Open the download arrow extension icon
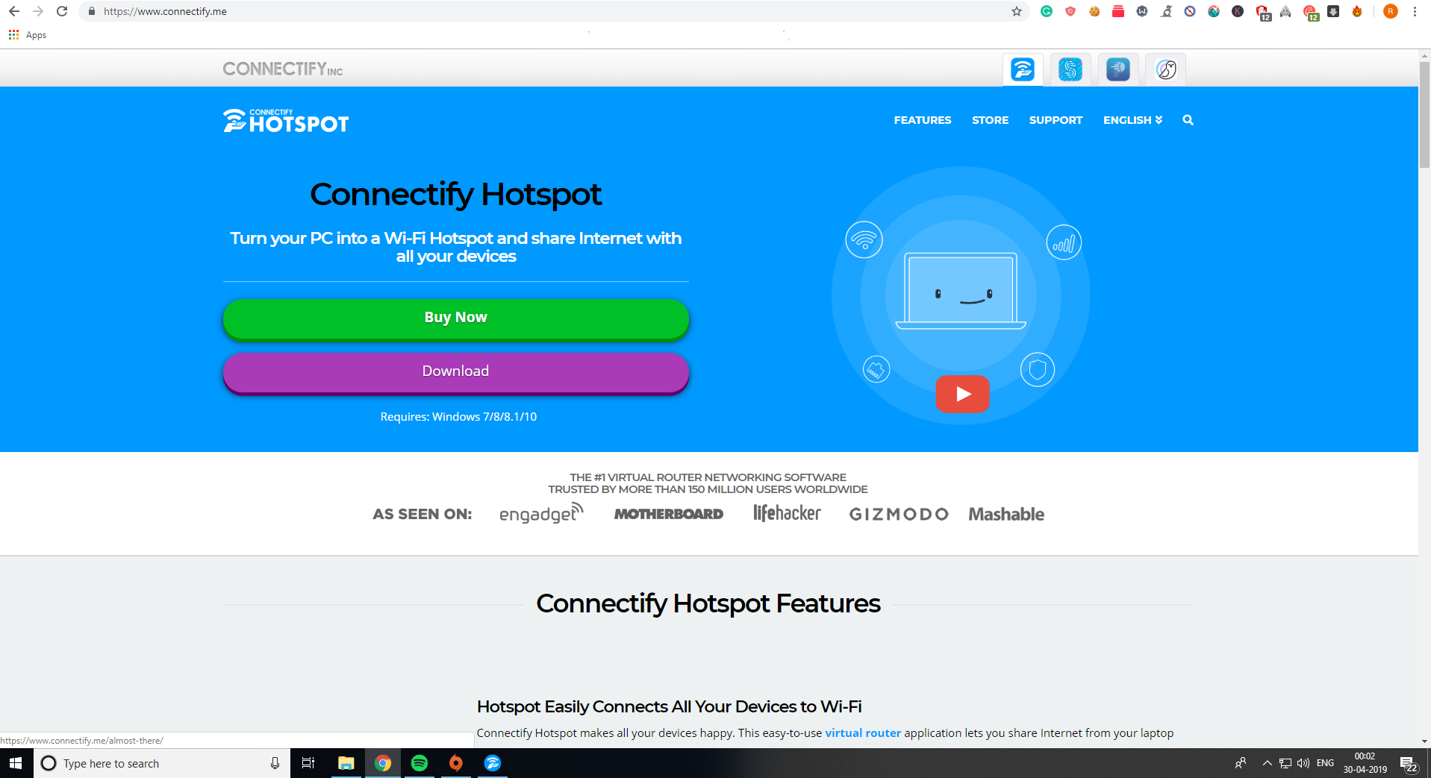 [1333, 11]
